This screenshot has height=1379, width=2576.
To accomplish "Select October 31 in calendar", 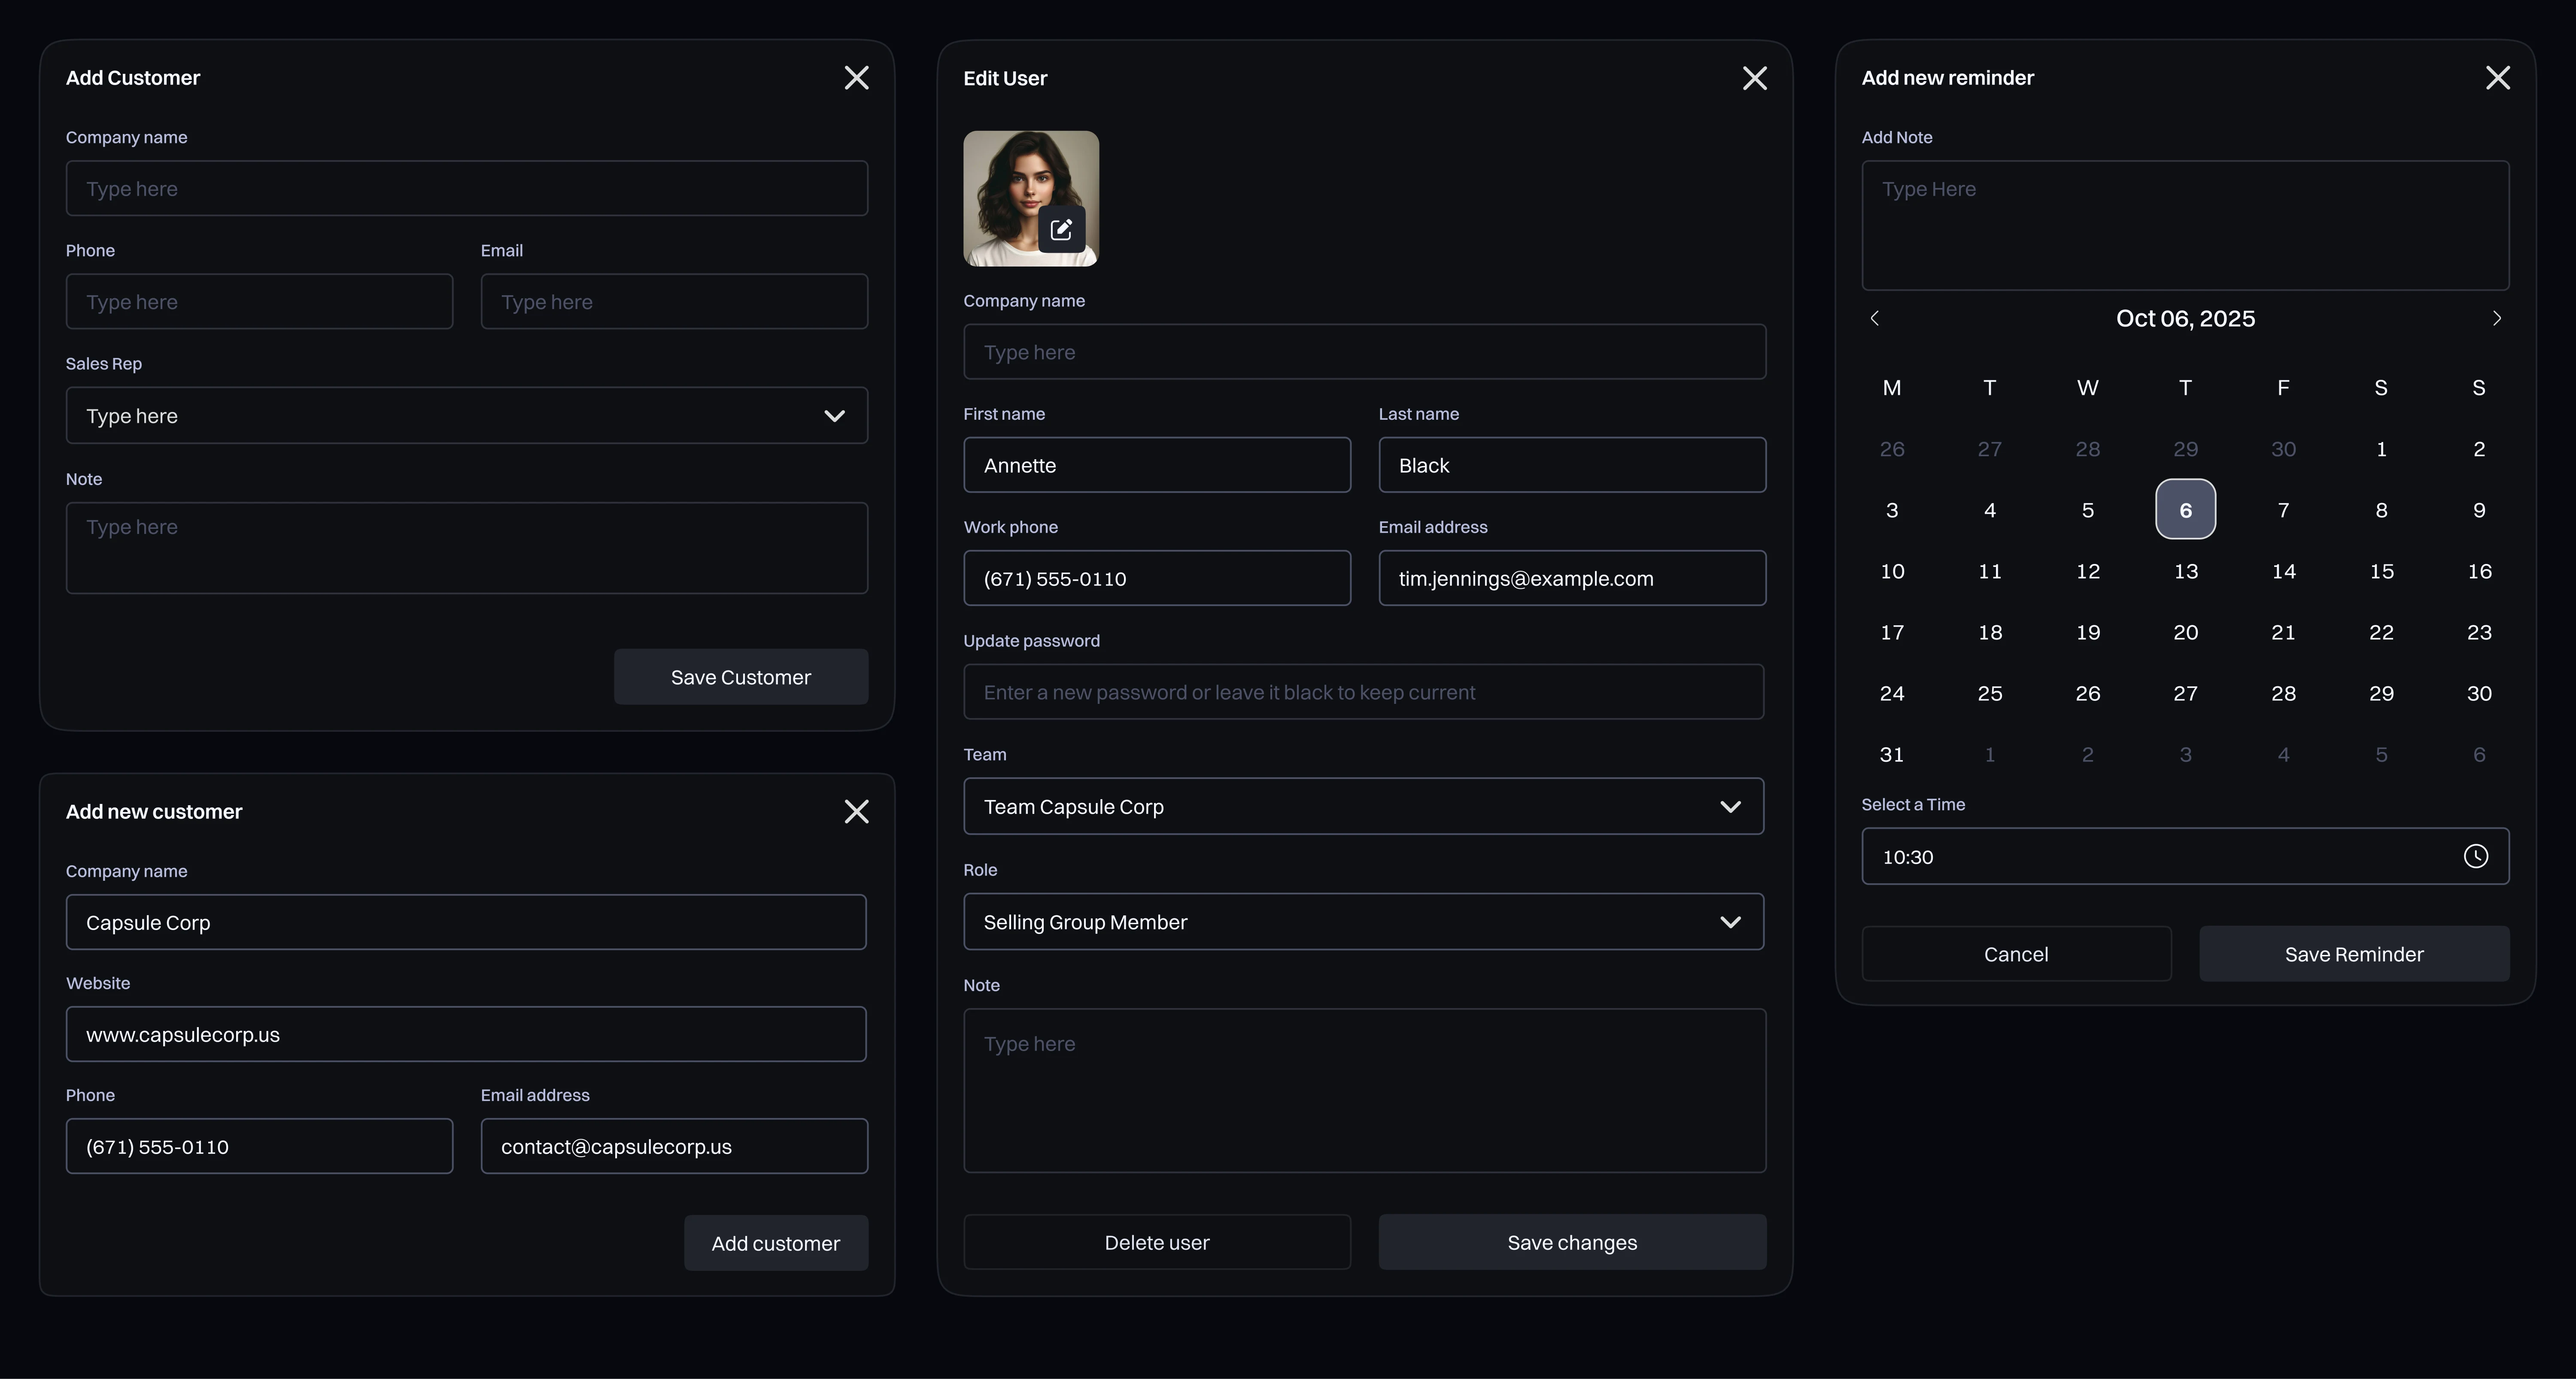I will 1892,754.
